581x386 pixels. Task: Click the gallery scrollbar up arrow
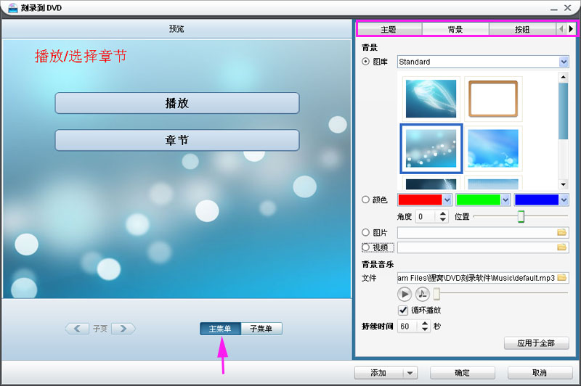564,77
